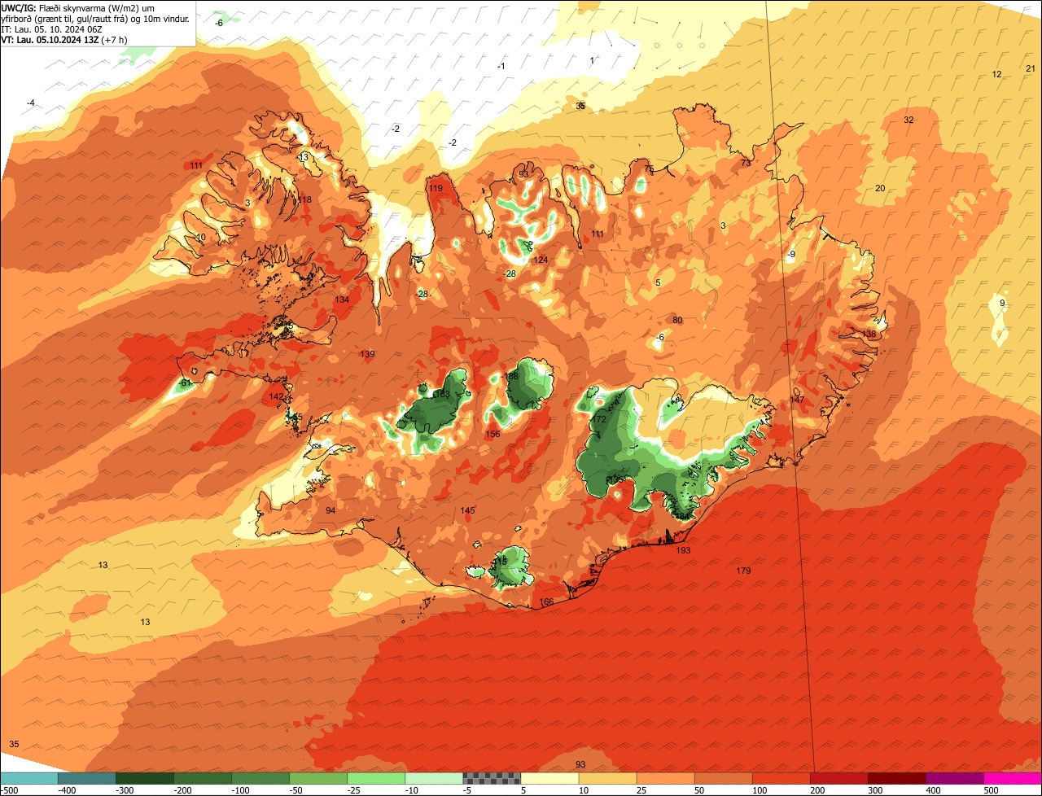This screenshot has height=796, width=1042.
Task: Click the '-400' legend label
Action: click(x=68, y=789)
